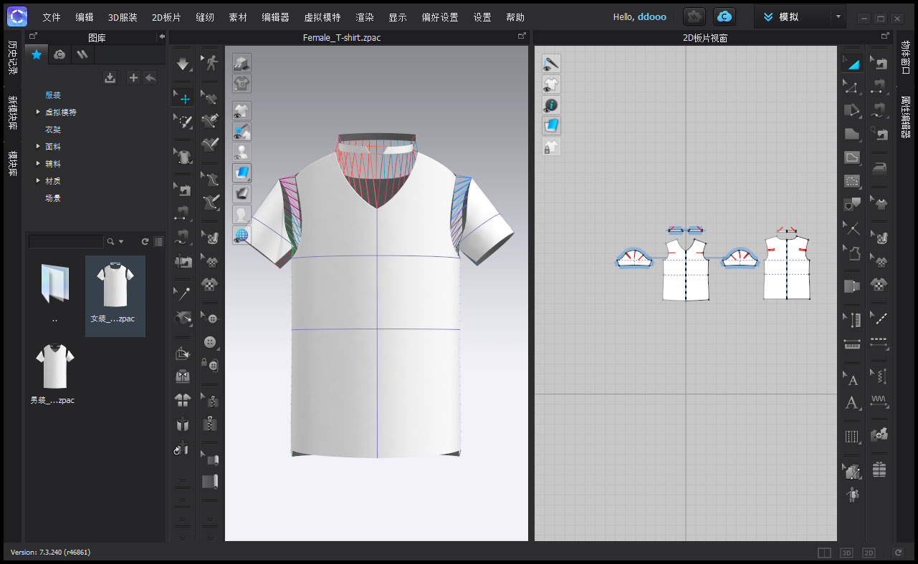Activate the Simulate tool atop 3D toolbar

click(183, 62)
